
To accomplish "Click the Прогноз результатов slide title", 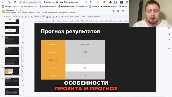I will (x=70, y=32).
